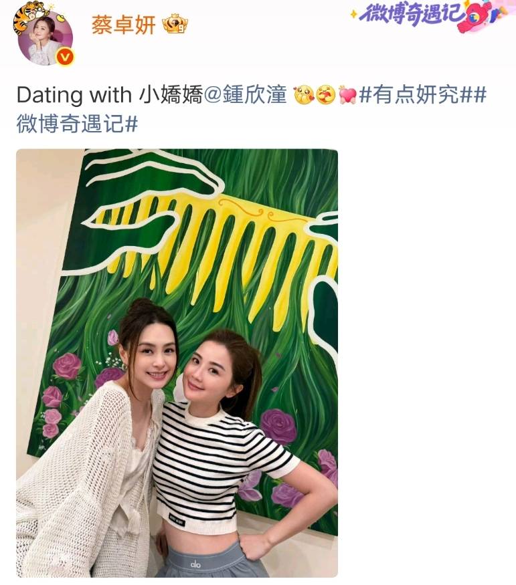Open 蔡卓妍's profile avatar
Screen dimensions: 516x585
[46, 38]
